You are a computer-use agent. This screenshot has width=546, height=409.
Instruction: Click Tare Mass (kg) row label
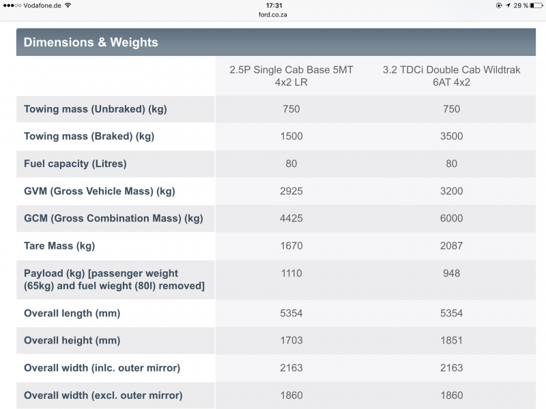point(59,245)
